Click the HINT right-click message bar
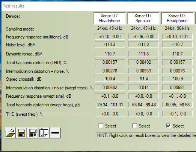 [x=146, y=135]
